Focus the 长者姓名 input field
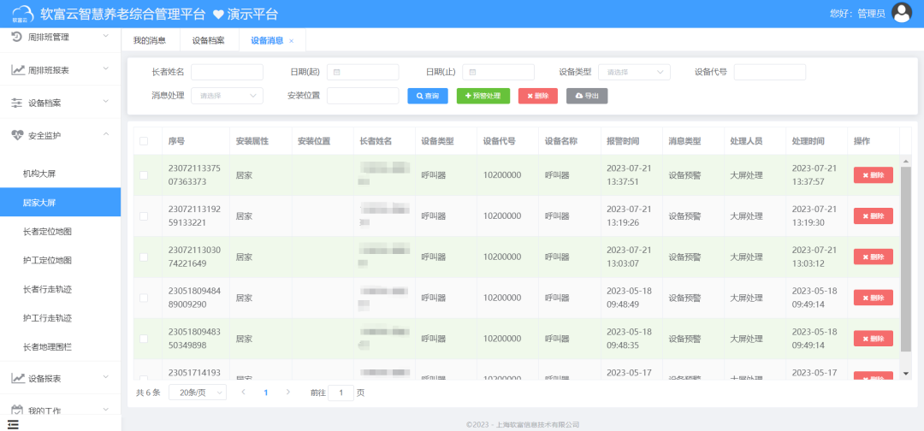This screenshot has height=431, width=924. (227, 72)
